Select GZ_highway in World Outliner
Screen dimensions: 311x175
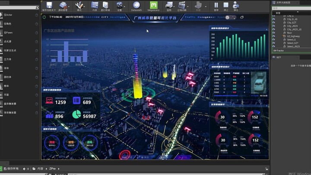click(293, 36)
